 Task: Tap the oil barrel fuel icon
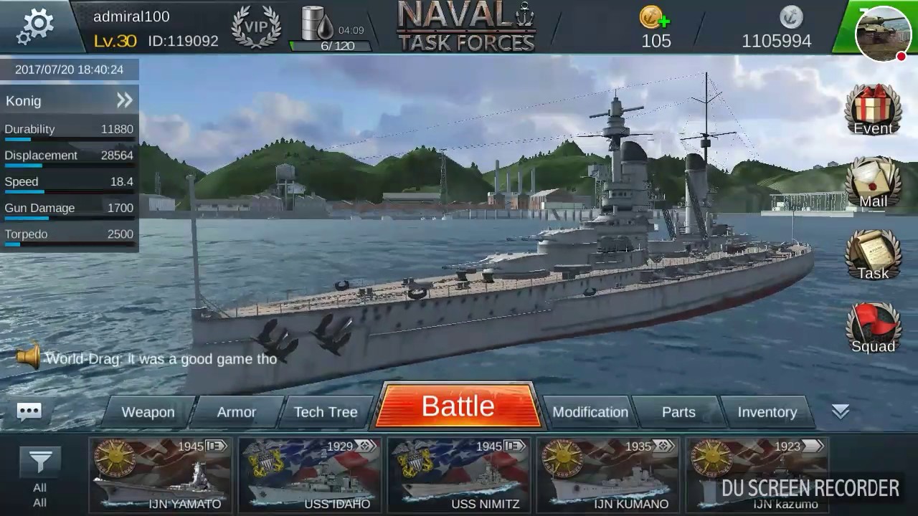click(316, 24)
